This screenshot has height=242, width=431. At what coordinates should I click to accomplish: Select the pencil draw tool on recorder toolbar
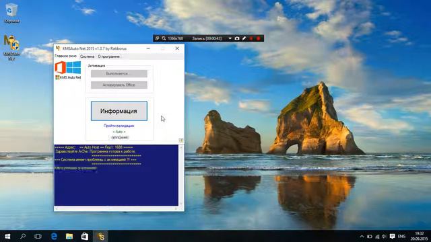[244, 38]
